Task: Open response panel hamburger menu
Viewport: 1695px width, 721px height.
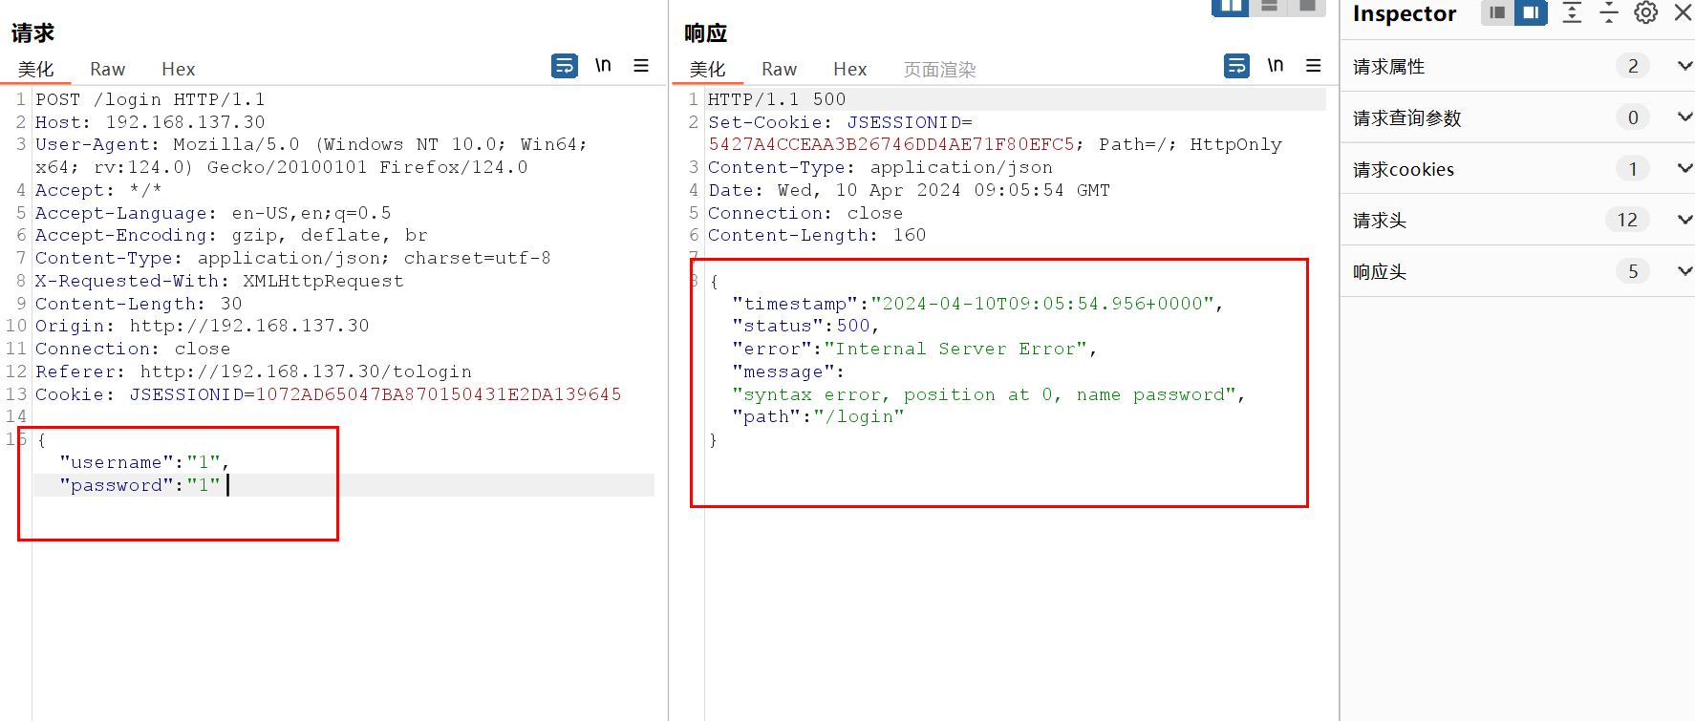Action: pyautogui.click(x=1314, y=65)
